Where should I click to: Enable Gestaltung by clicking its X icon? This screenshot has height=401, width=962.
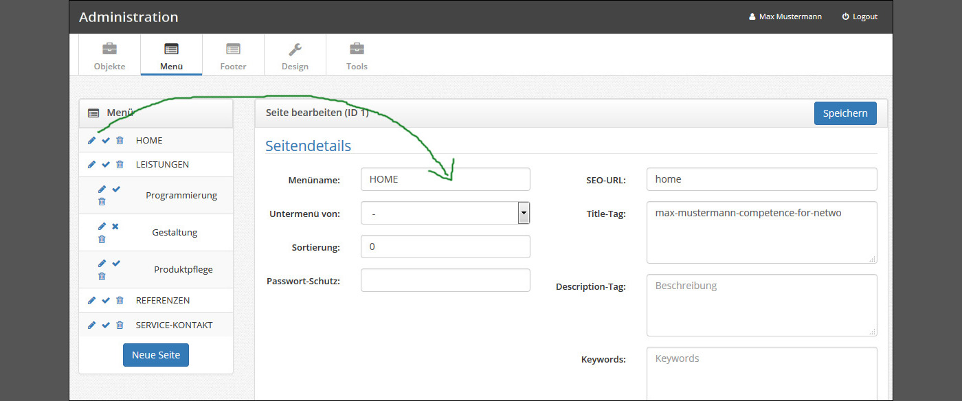click(x=115, y=226)
